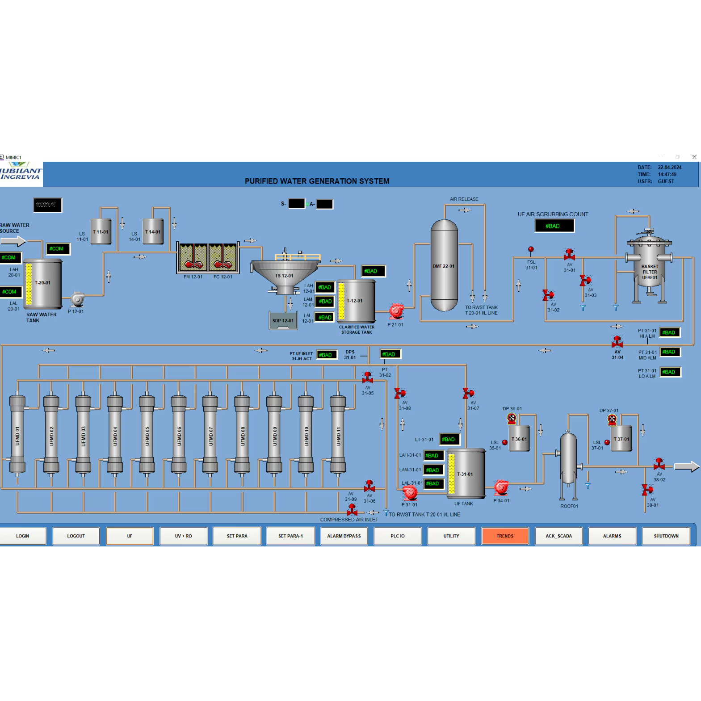Click valve AV 31-04 icon

click(x=617, y=342)
